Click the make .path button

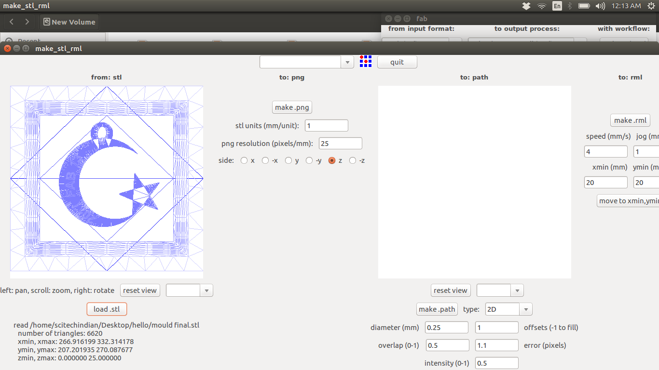click(437, 309)
